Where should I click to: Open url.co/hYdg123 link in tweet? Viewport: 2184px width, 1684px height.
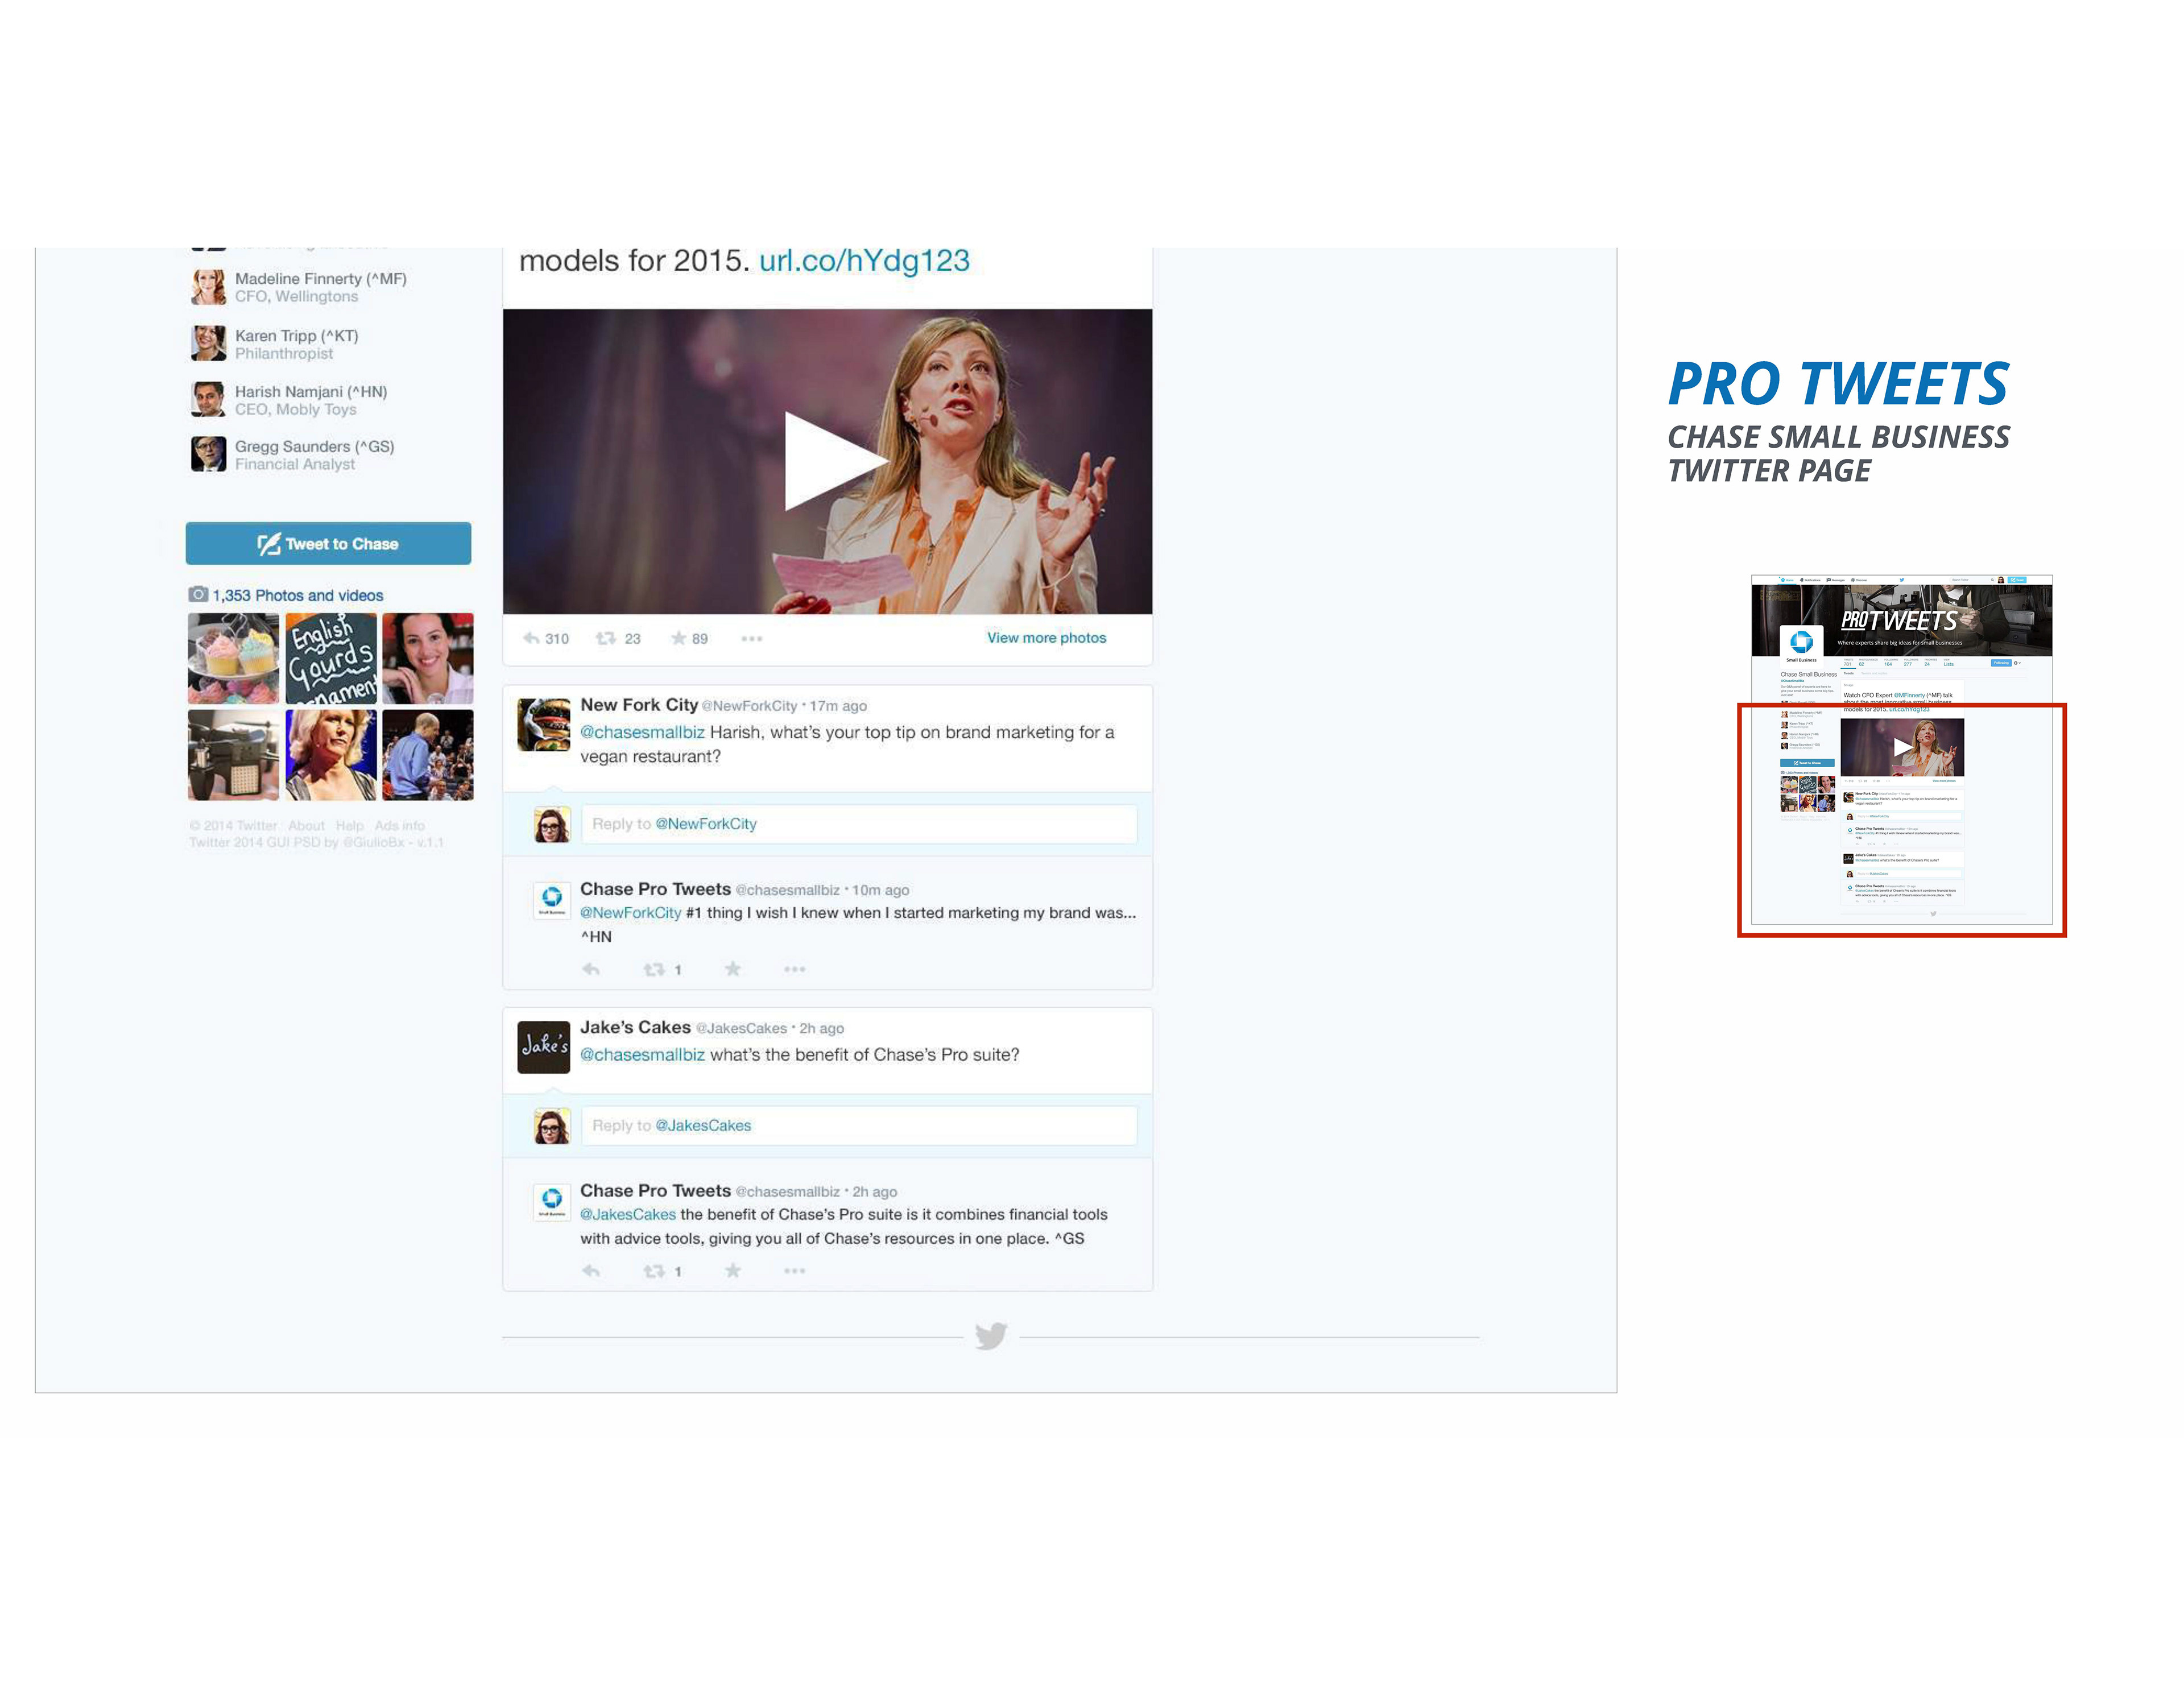(x=864, y=261)
